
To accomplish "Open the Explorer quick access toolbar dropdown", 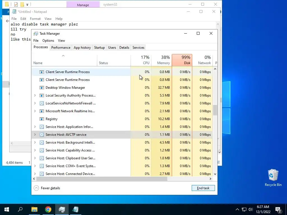I will coord(27,4).
